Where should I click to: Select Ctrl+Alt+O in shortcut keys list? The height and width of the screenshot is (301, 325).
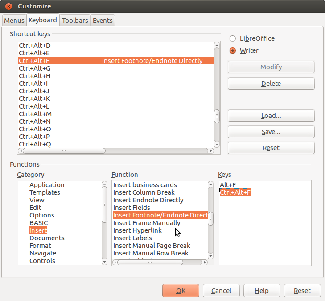pyautogui.click(x=116, y=129)
